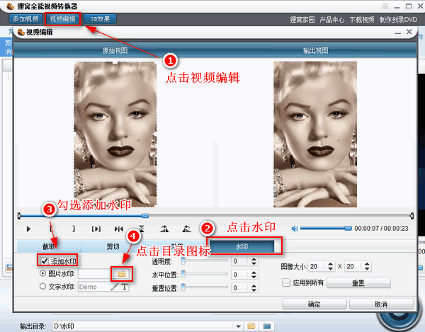Click the vertical flip icon

coord(142,229)
